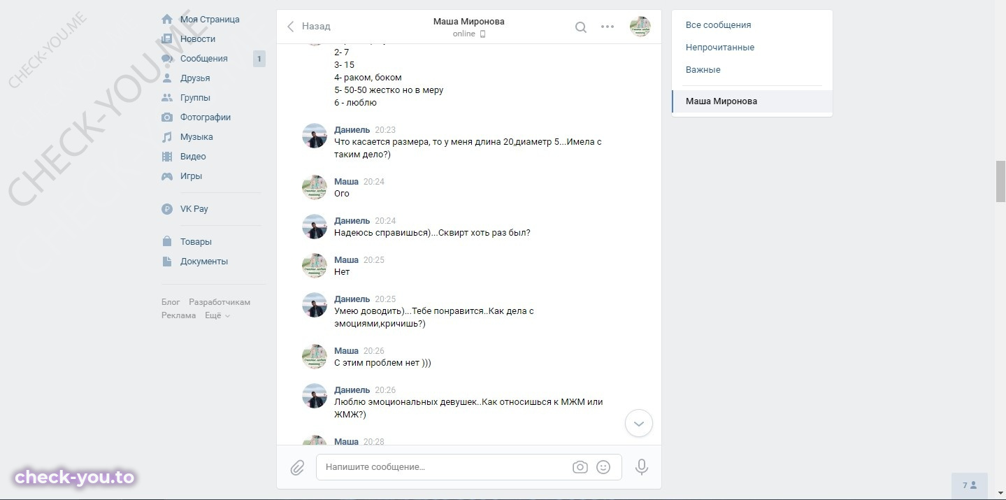This screenshot has width=1006, height=500.
Task: Click the unread counter badge on Сообщения
Action: 259,59
